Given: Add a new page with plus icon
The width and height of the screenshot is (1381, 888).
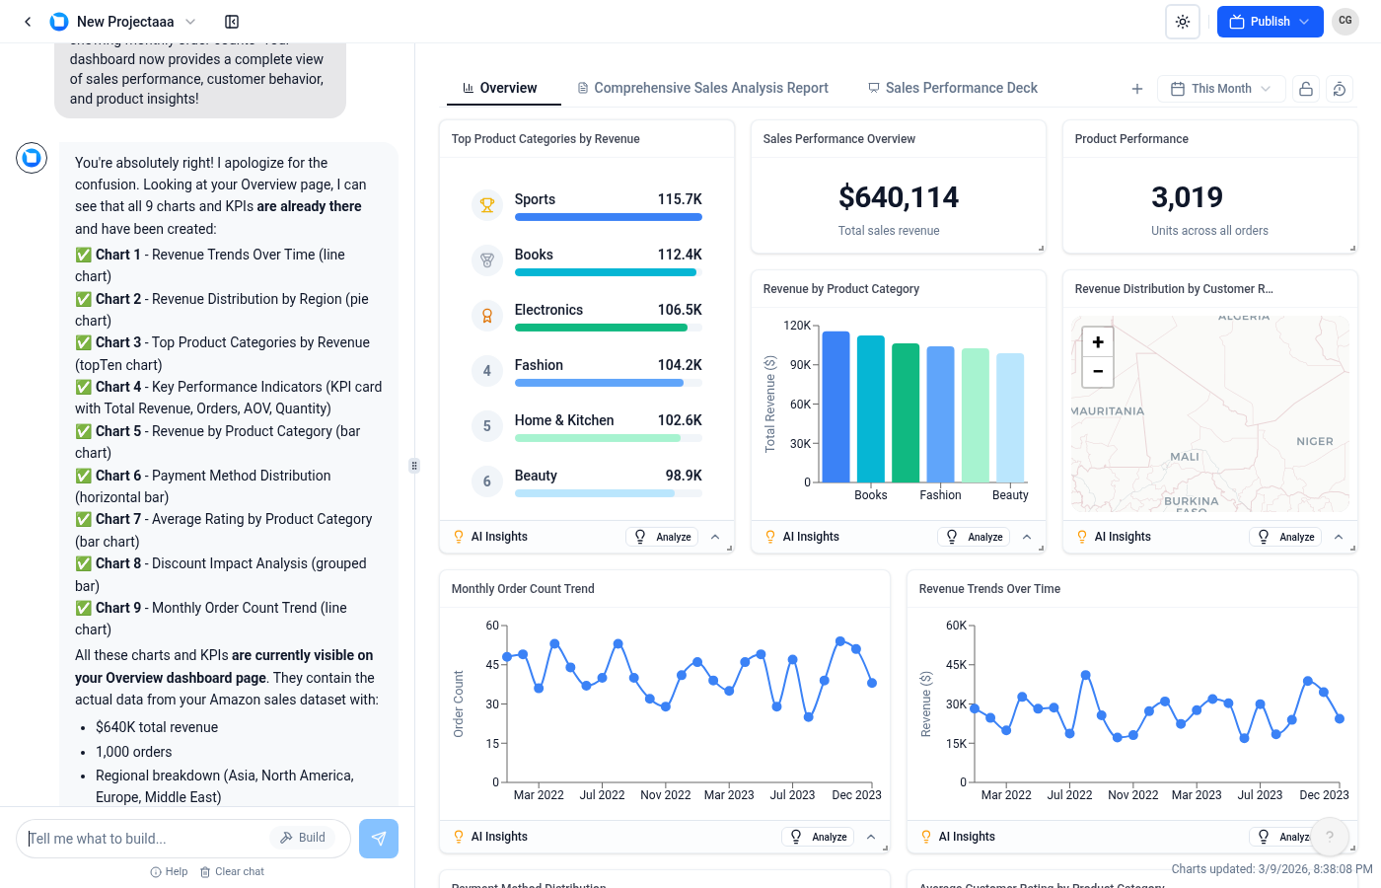Looking at the screenshot, I should pyautogui.click(x=1137, y=89).
